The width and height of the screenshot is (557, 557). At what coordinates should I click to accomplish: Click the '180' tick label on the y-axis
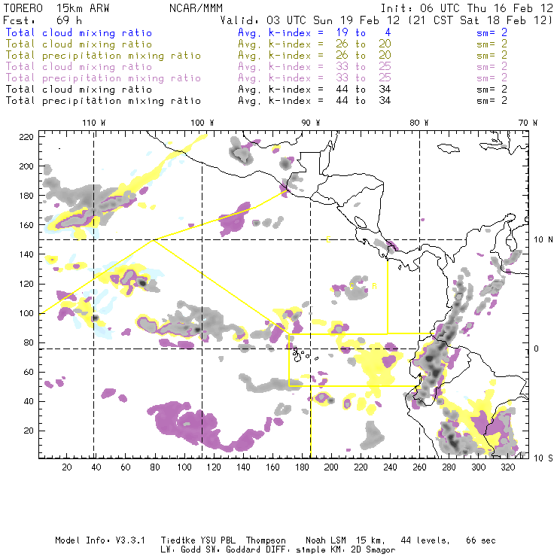click(26, 196)
